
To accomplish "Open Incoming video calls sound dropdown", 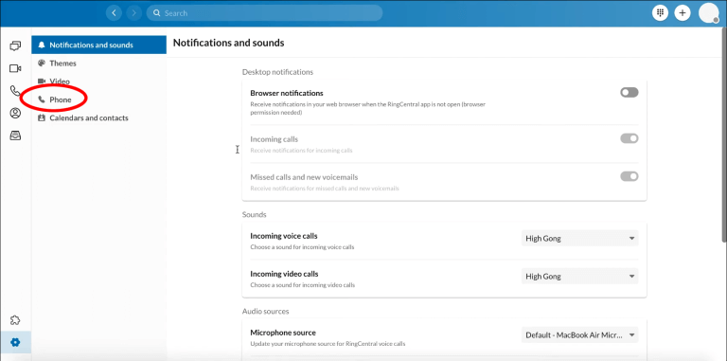I will [x=579, y=276].
